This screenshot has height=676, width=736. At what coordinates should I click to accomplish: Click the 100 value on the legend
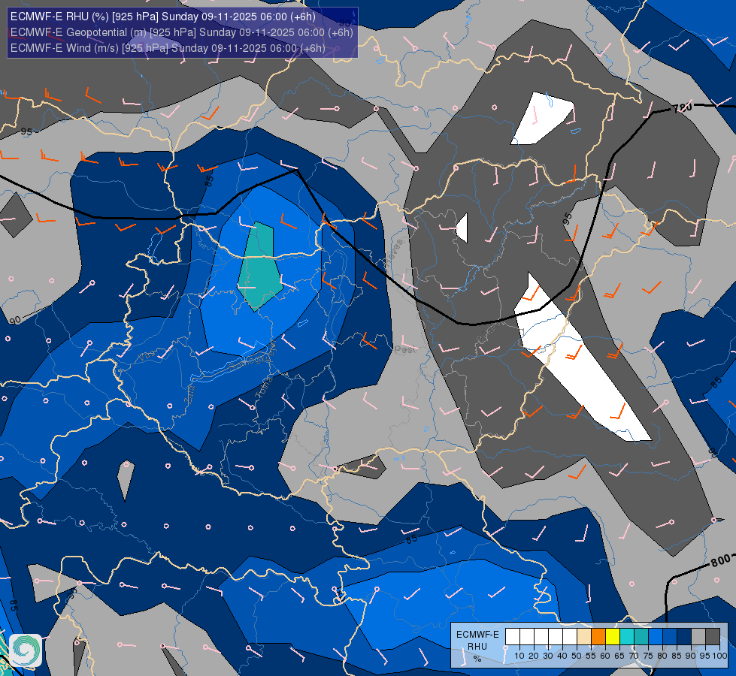[719, 656]
